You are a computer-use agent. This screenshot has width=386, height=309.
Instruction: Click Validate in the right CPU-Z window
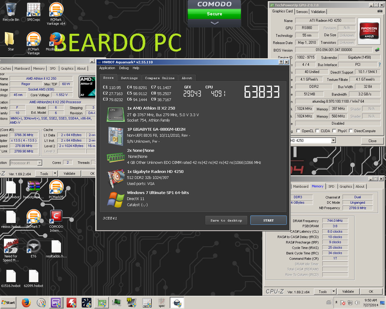pos(348,291)
